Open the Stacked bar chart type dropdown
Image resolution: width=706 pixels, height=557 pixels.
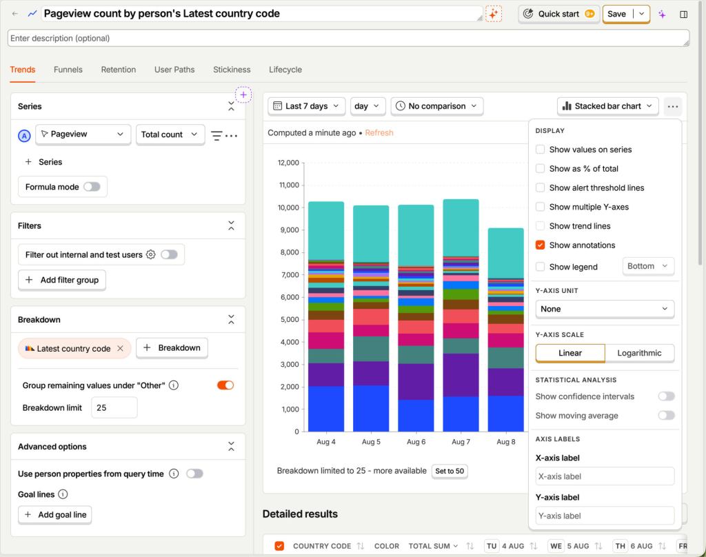(x=608, y=106)
